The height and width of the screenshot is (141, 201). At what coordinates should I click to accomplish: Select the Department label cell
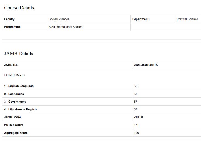(x=140, y=19)
